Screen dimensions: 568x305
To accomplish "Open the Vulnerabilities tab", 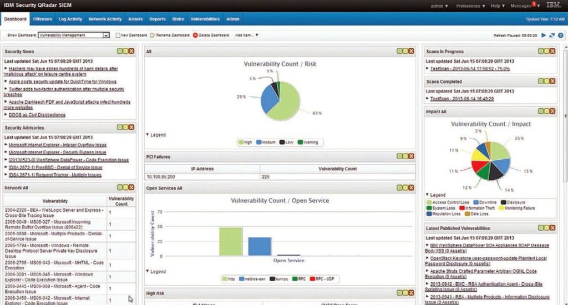I will coord(205,19).
